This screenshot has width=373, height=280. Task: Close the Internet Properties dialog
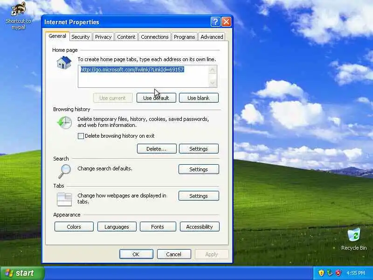click(226, 22)
